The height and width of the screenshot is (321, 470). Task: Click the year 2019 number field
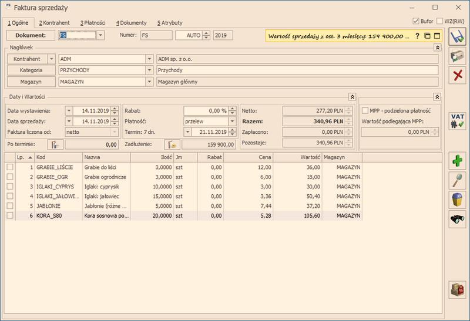223,35
